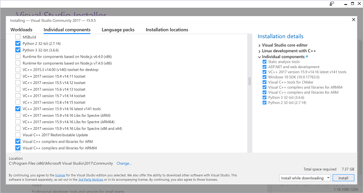The width and height of the screenshot is (363, 193).
Task: Uncheck Python 3 32-bit in Installation details
Action: 265,98
